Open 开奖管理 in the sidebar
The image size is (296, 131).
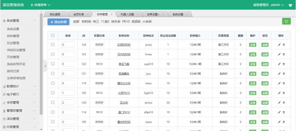(13, 57)
